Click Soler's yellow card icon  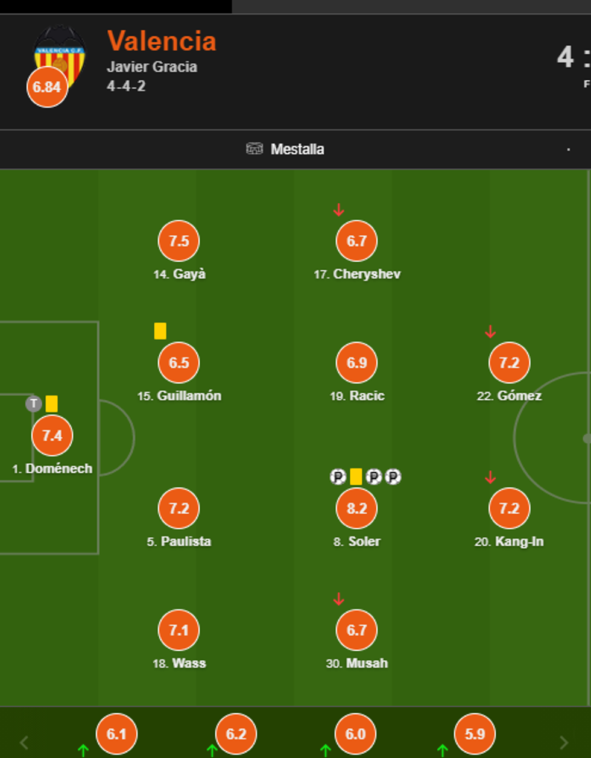tap(356, 477)
